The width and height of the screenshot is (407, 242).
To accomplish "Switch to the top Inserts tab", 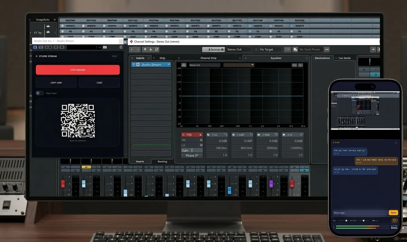I will 140,58.
